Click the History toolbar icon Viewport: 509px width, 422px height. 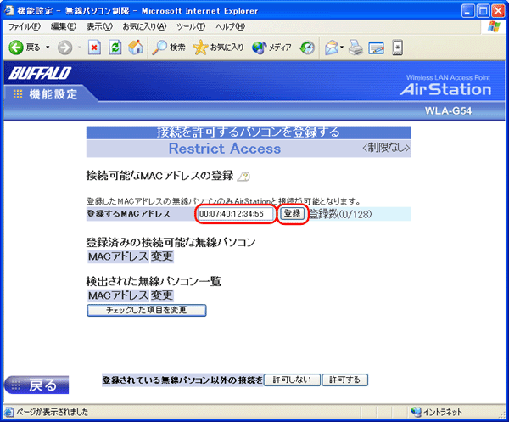tap(307, 48)
